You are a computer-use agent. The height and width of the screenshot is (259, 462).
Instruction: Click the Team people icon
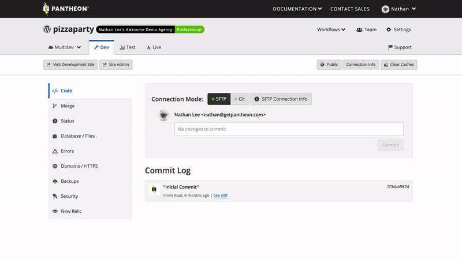(x=359, y=30)
